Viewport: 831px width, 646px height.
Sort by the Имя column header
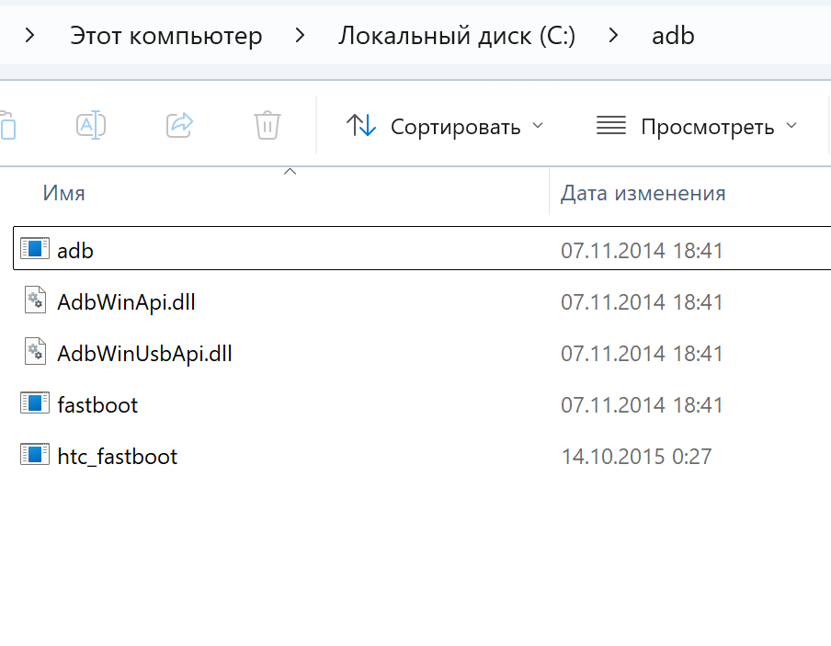63,193
